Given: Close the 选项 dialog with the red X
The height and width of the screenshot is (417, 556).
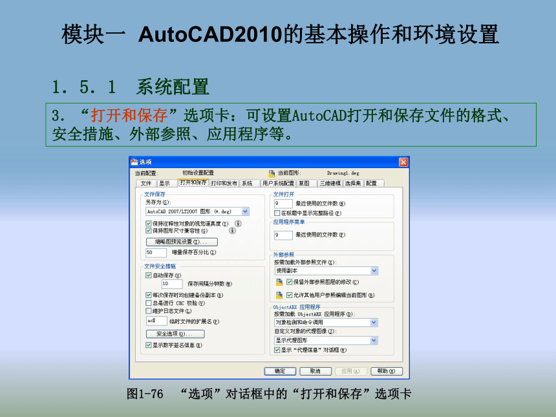Looking at the screenshot, I should tap(403, 162).
